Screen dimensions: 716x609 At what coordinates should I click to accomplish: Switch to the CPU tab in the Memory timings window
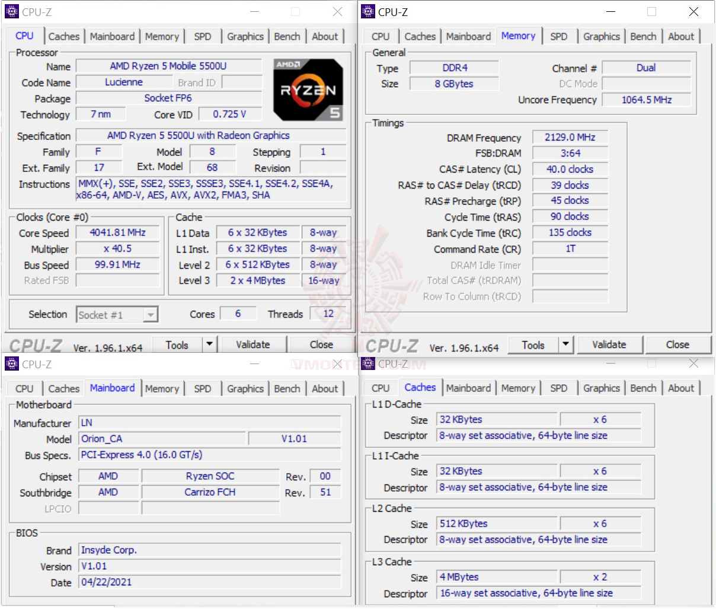click(x=381, y=36)
